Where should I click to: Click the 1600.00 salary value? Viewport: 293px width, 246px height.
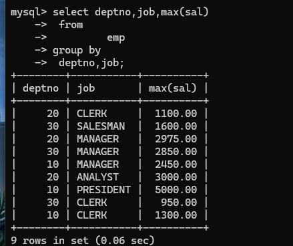click(176, 126)
